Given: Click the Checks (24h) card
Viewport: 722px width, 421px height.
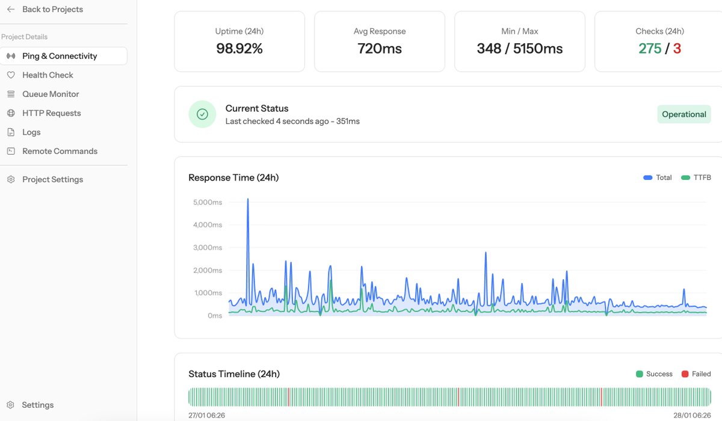Looking at the screenshot, I should [x=659, y=41].
